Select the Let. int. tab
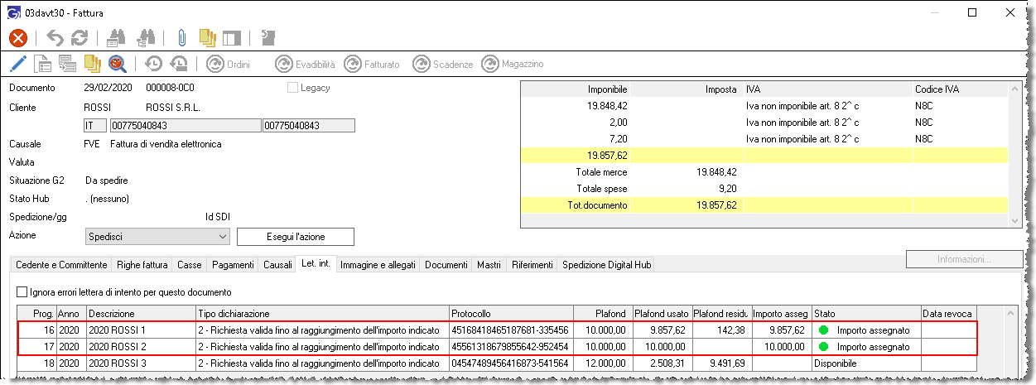1036x385 pixels. (316, 264)
